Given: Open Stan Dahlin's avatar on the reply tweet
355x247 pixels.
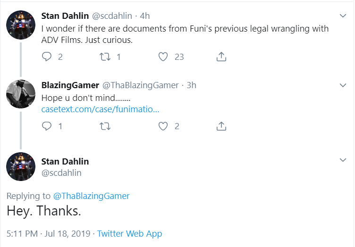Looking at the screenshot, I should click(x=21, y=166).
